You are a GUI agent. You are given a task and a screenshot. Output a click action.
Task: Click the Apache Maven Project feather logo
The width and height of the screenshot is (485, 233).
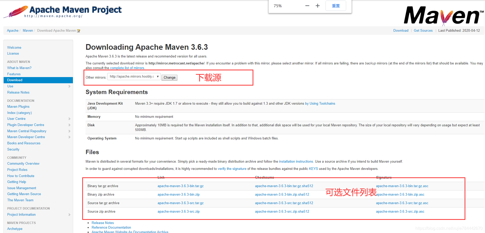62,12
